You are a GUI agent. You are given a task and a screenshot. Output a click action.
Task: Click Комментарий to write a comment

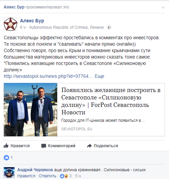coord(58,146)
